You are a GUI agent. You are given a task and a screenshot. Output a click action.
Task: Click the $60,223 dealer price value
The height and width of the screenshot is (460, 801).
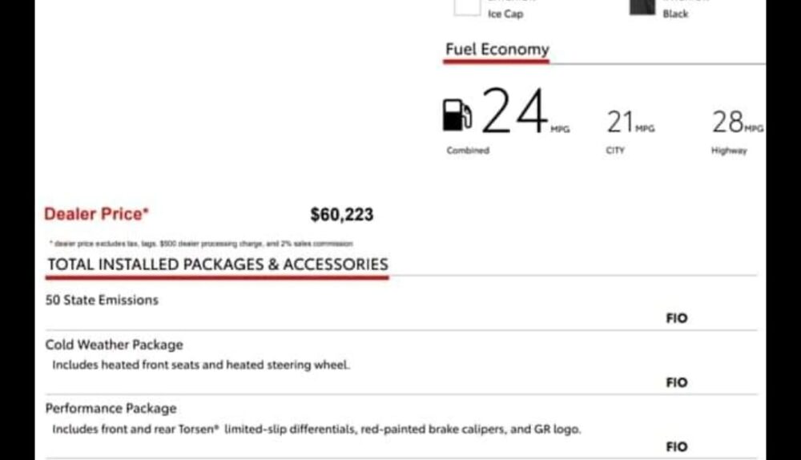click(342, 214)
